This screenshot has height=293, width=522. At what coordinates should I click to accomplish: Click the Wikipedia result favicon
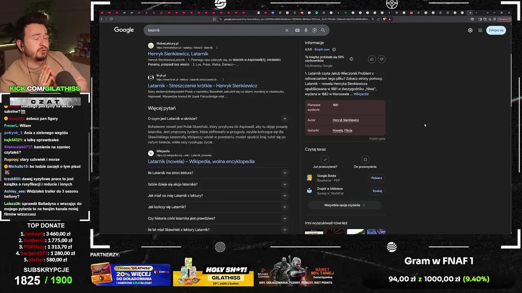pos(151,153)
